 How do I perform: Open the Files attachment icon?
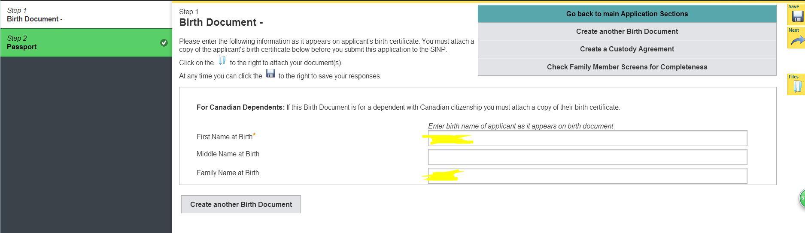tap(797, 86)
